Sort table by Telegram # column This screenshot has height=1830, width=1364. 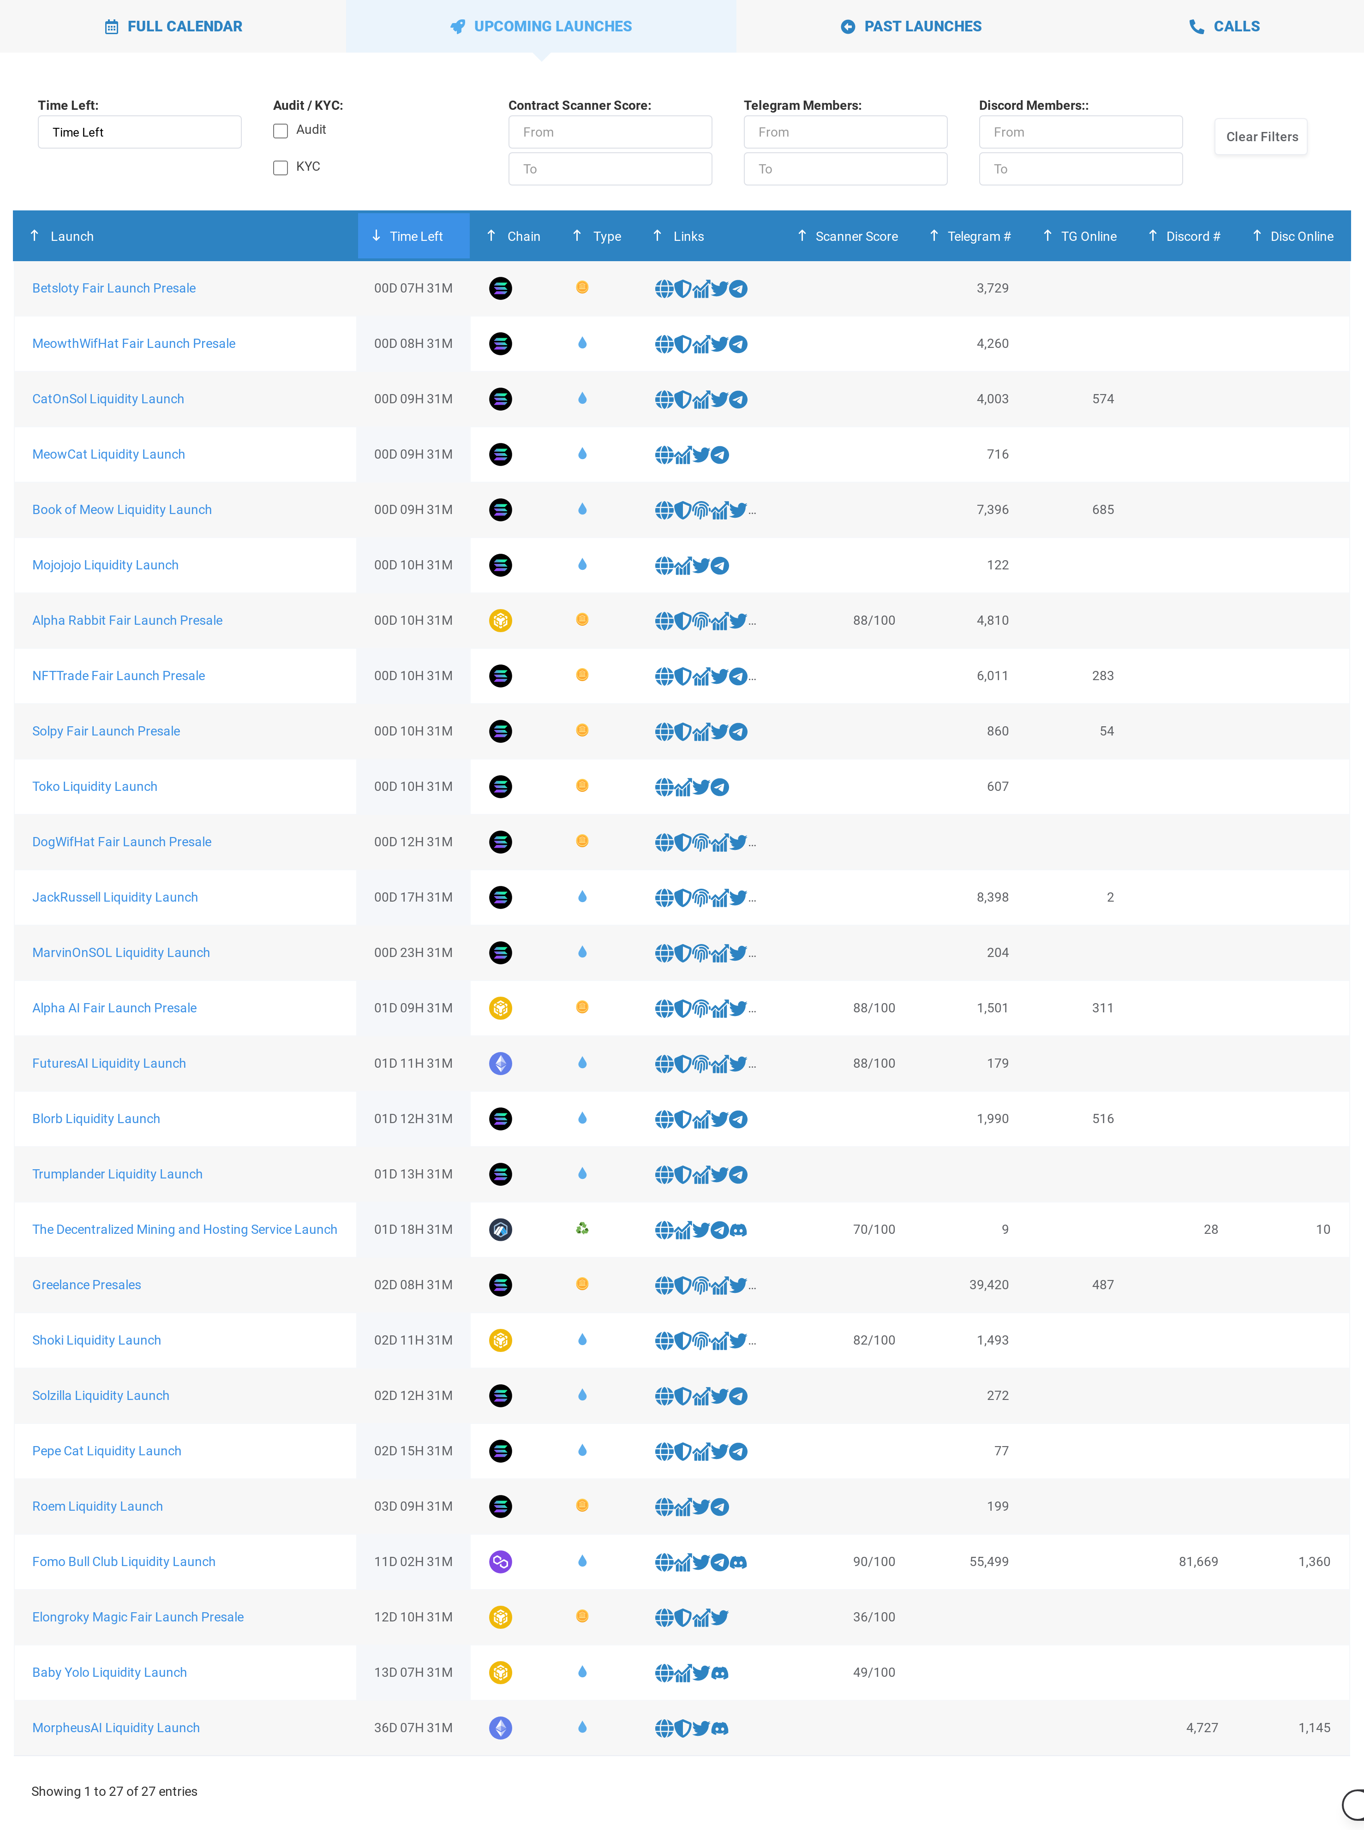pos(970,236)
